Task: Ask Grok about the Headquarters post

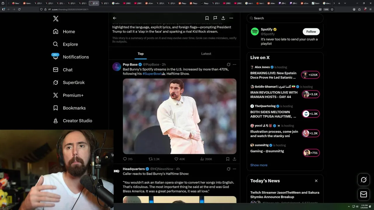Action: tap(228, 169)
